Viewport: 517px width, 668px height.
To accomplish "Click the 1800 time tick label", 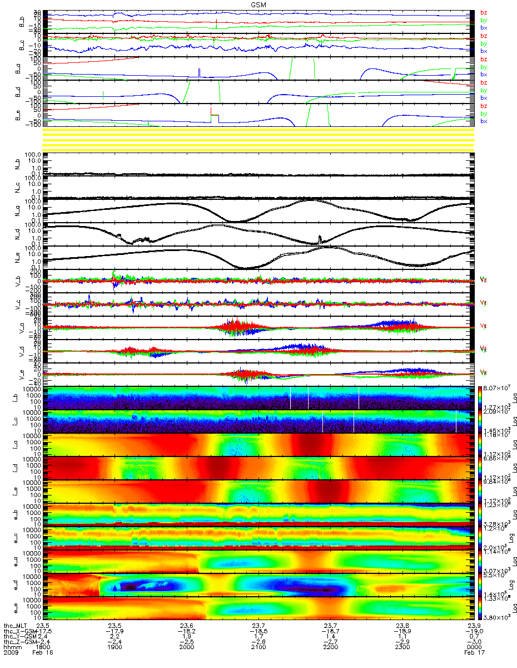I will click(43, 648).
